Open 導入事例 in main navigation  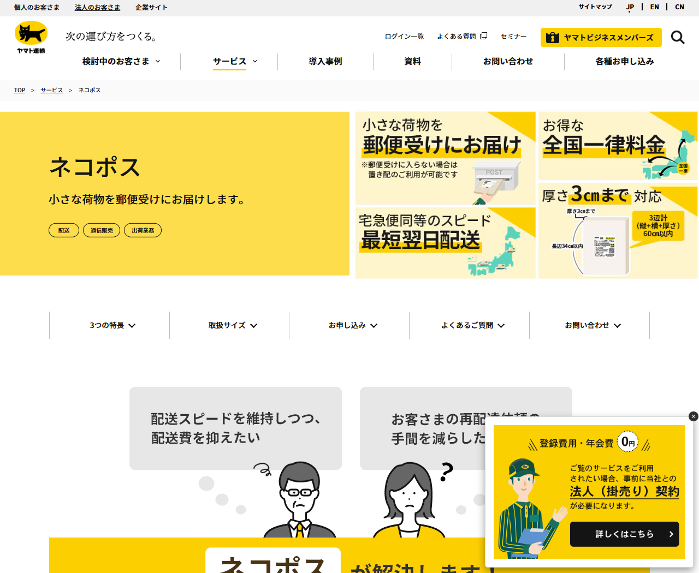pyautogui.click(x=325, y=61)
